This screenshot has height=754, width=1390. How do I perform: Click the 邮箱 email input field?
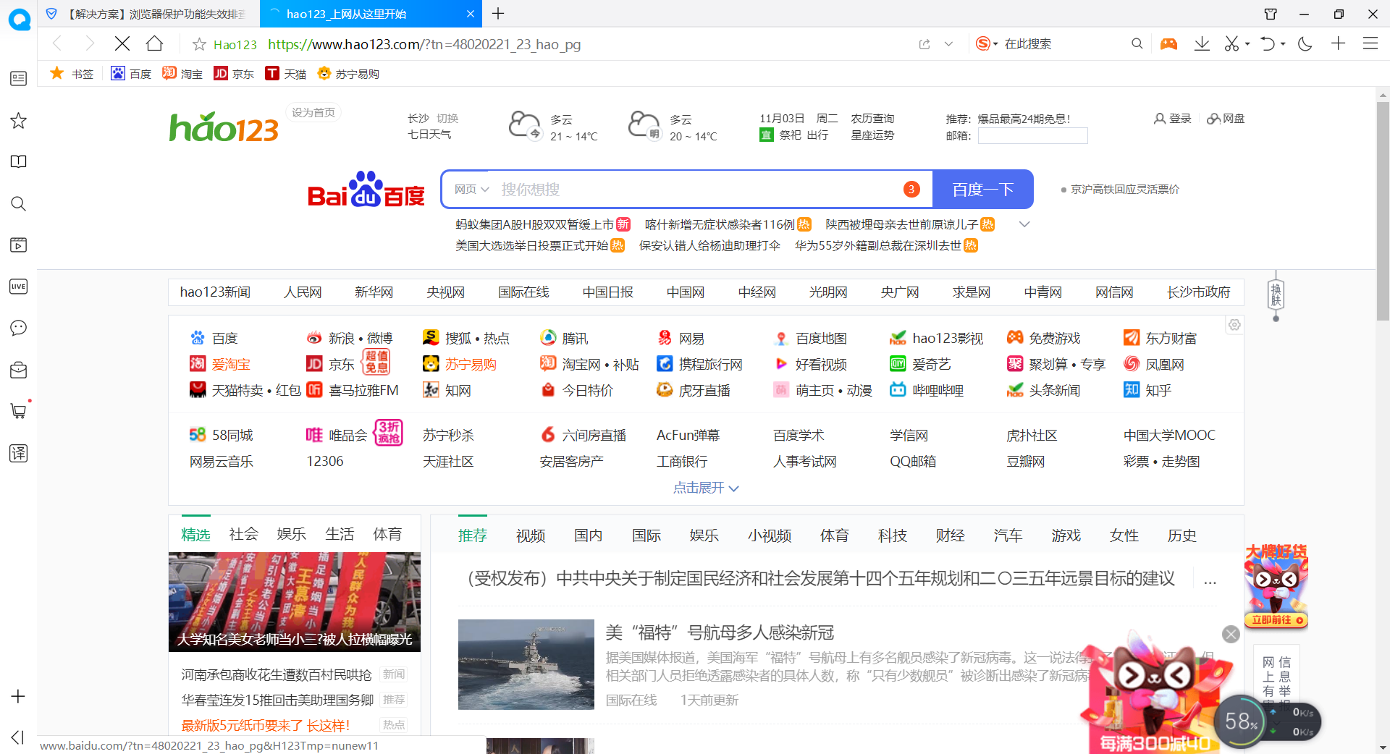pos(1033,135)
